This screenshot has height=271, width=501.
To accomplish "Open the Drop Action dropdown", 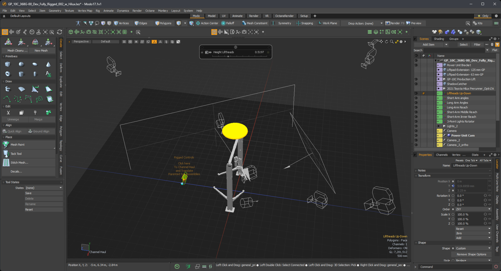I will click(x=362, y=23).
